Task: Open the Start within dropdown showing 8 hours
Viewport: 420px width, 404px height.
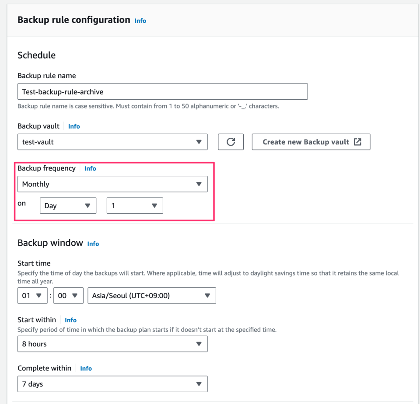Action: pyautogui.click(x=112, y=344)
